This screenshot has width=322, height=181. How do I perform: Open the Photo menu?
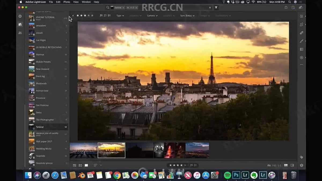[x=67, y=2]
